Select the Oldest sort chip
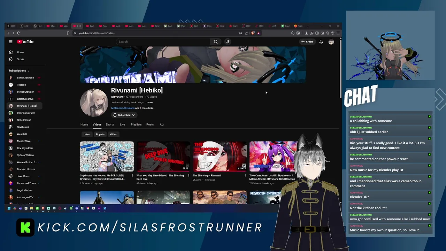 pyautogui.click(x=114, y=134)
